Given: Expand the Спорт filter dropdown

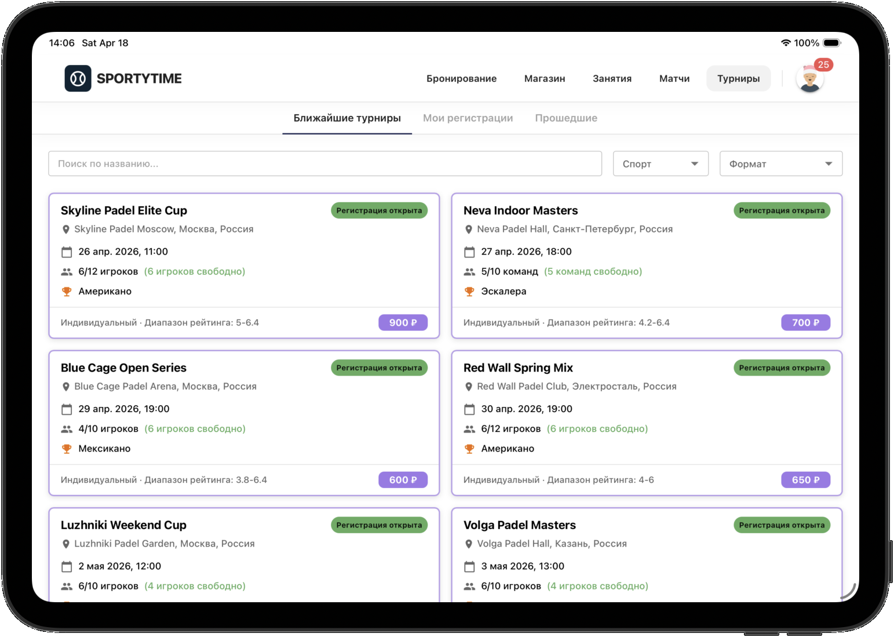Looking at the screenshot, I should [x=661, y=164].
